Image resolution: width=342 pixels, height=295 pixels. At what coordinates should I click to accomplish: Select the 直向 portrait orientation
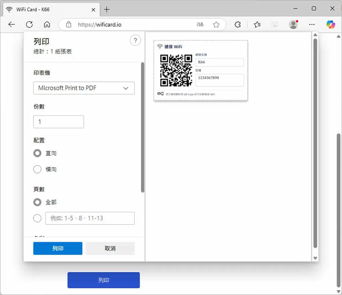[x=37, y=153]
